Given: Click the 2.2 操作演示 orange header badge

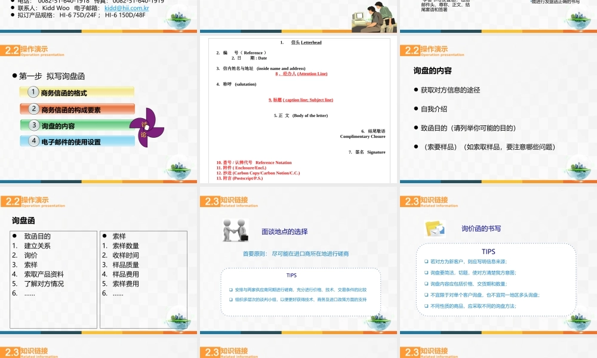Looking at the screenshot, I should coord(23,51).
